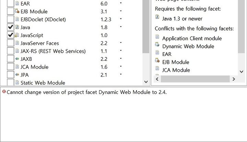
Task: Select the JAX-RS (REST Web Services) label
Action: pos(53,51)
